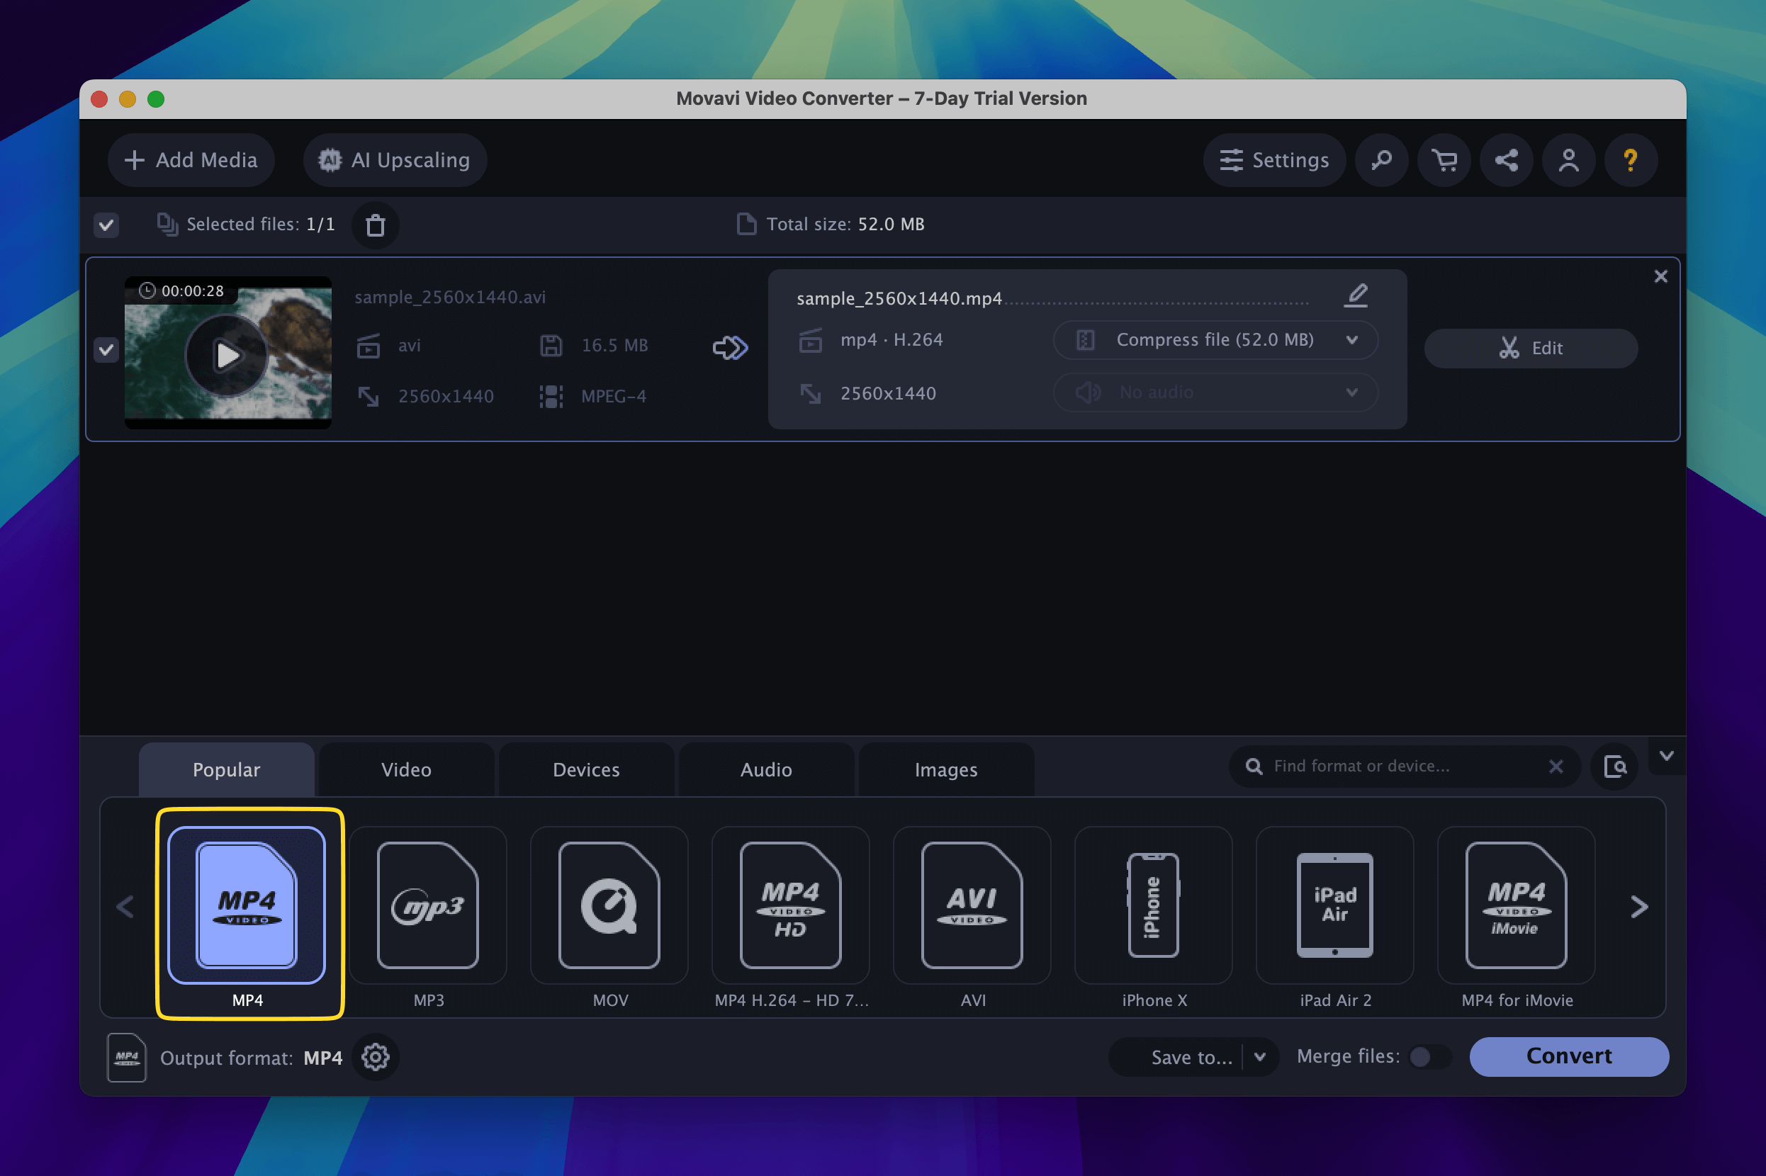Select the MOV format preset
Image resolution: width=1766 pixels, height=1176 pixels.
click(x=609, y=905)
